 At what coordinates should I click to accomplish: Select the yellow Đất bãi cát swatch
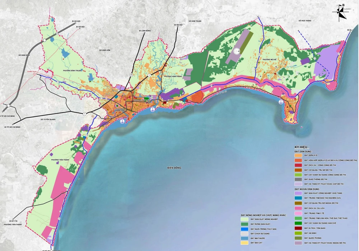coord(246,243)
